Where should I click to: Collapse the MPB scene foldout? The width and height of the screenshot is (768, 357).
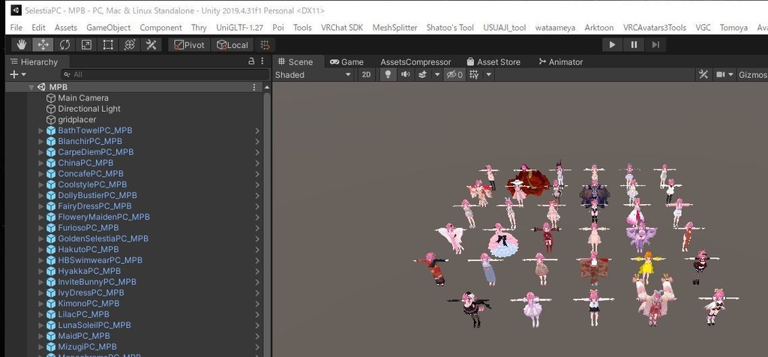coord(31,87)
